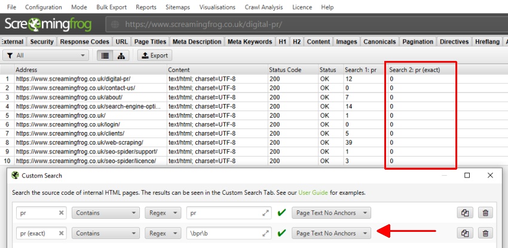Open the Reports menu

(146, 7)
